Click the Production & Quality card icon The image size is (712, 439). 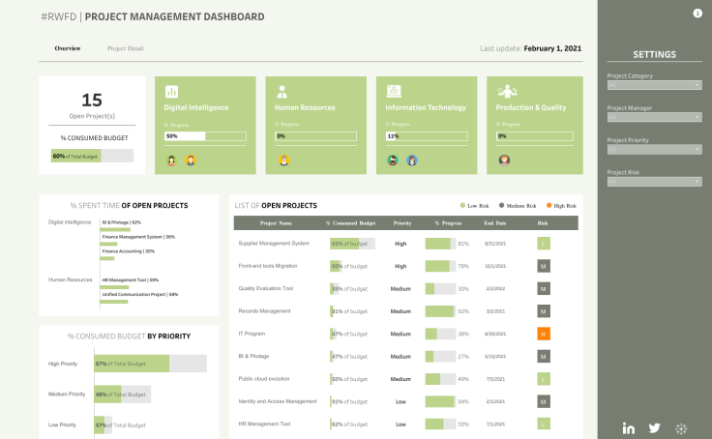(503, 91)
